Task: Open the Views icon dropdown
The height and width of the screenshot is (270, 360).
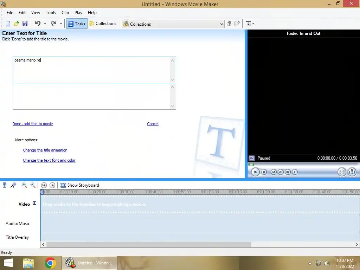Action: tap(250, 24)
